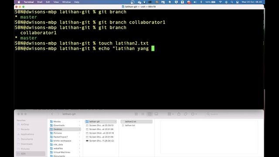Open the Help menu
The width and height of the screenshot is (279, 157).
(77, 2)
